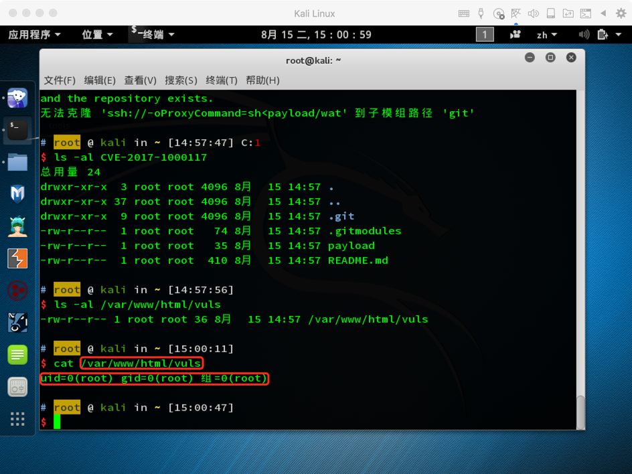Screen dimensions: 632x474
Task: Open the 查看(V) menu
Action: point(140,80)
